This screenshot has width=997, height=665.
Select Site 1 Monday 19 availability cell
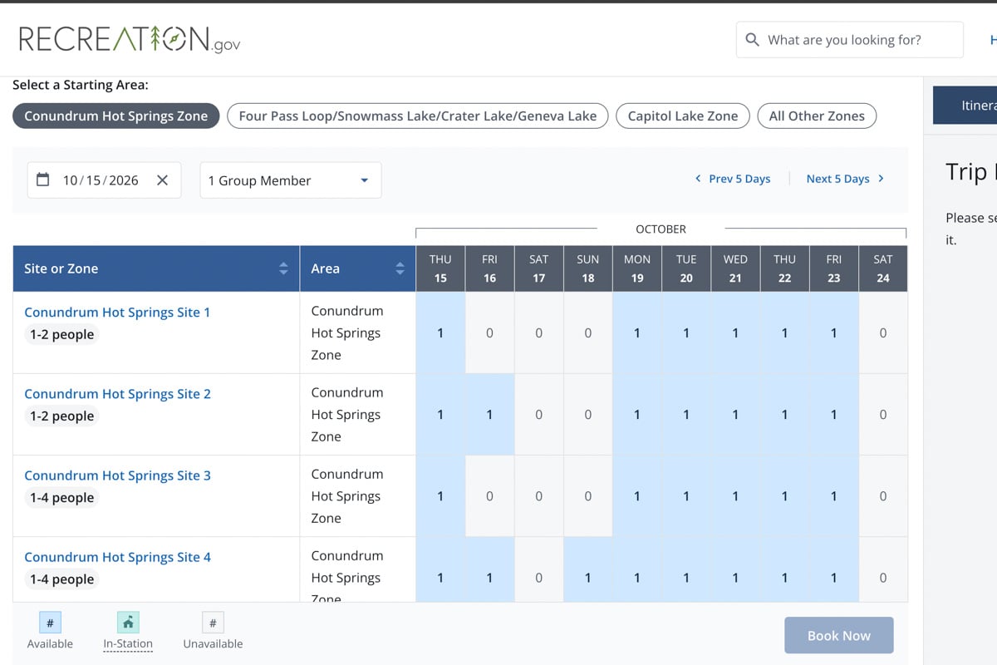click(x=637, y=333)
